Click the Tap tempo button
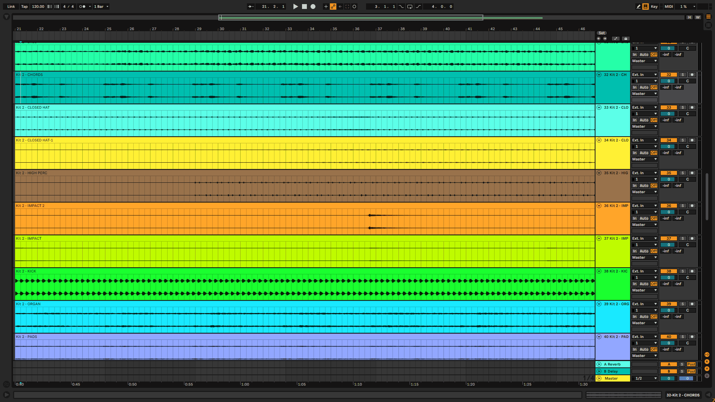The height and width of the screenshot is (402, 715). [24, 6]
